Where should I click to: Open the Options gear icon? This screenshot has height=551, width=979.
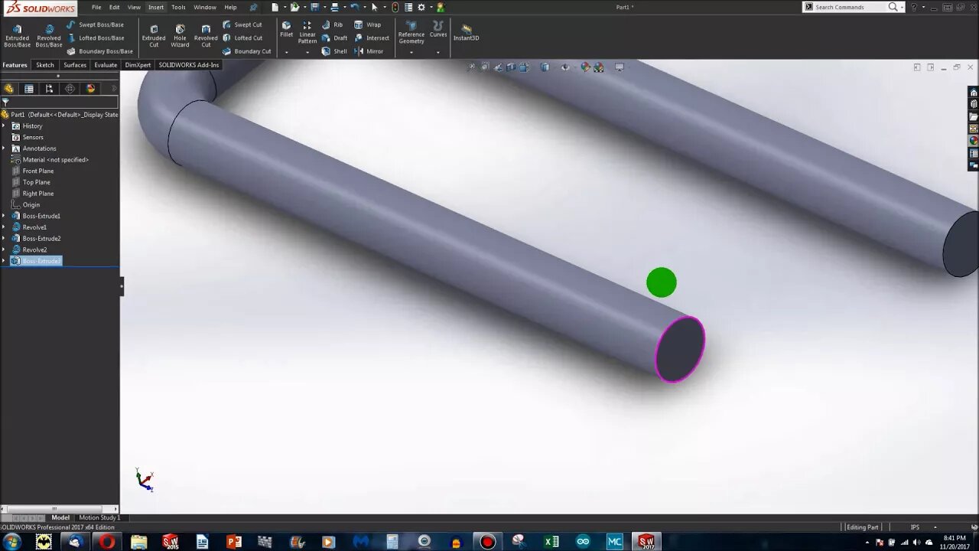421,7
